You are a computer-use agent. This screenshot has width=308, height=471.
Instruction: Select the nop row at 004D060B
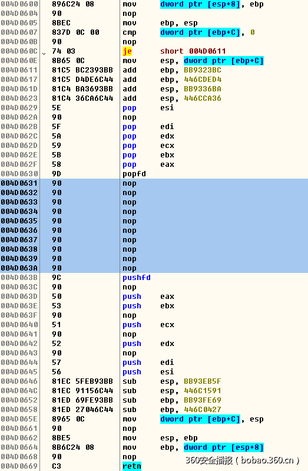[x=154, y=42]
